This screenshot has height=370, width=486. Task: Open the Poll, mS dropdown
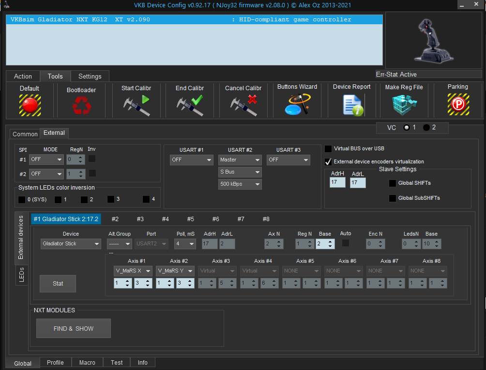pos(185,244)
